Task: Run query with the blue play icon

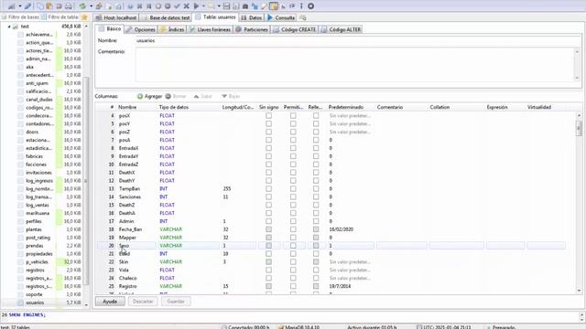Action: (196, 6)
